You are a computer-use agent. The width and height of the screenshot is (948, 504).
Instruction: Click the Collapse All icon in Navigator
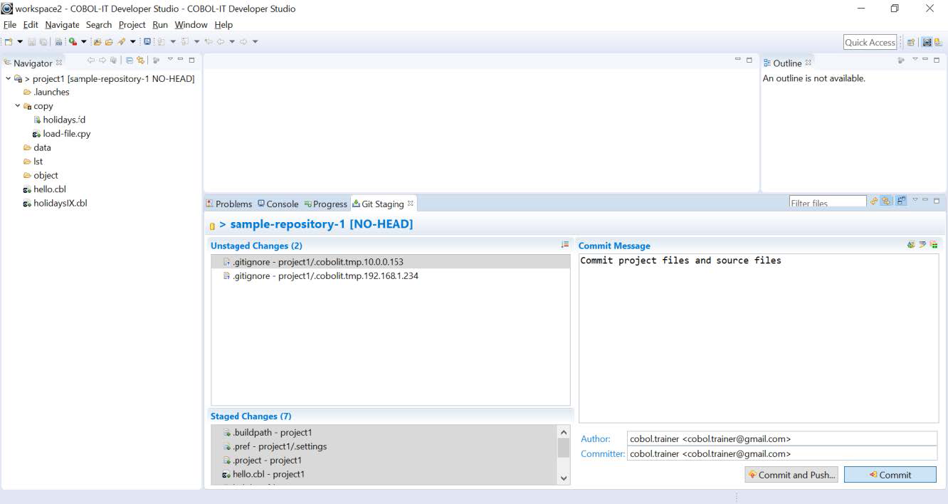[x=130, y=61]
